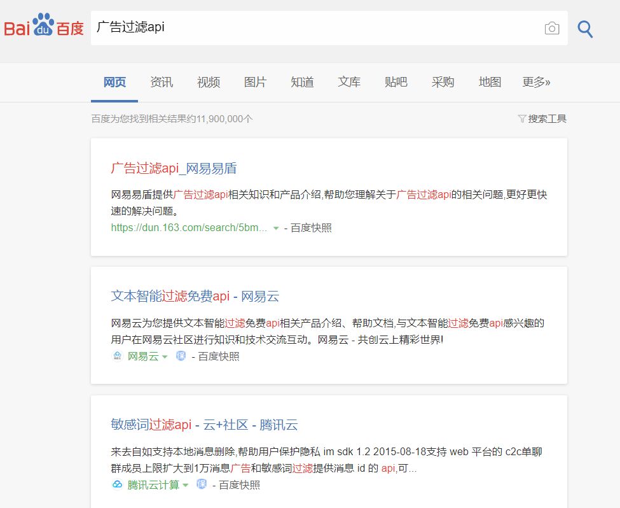Switch to the 视频 tab

point(209,82)
